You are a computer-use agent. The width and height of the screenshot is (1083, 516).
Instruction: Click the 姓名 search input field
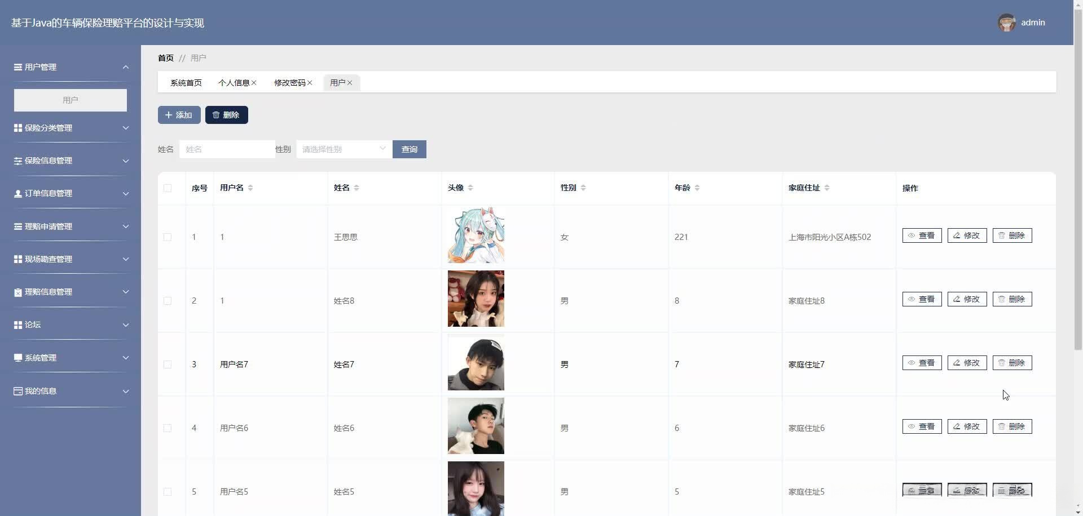tap(227, 149)
